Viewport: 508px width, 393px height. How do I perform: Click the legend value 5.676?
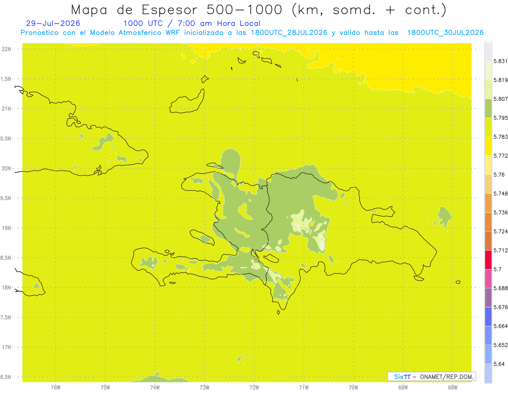[x=500, y=307]
